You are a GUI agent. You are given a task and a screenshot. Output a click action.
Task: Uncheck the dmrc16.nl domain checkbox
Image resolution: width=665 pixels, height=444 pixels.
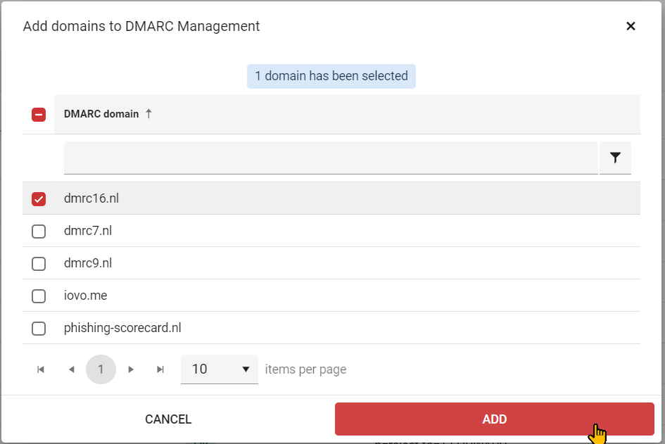click(39, 198)
